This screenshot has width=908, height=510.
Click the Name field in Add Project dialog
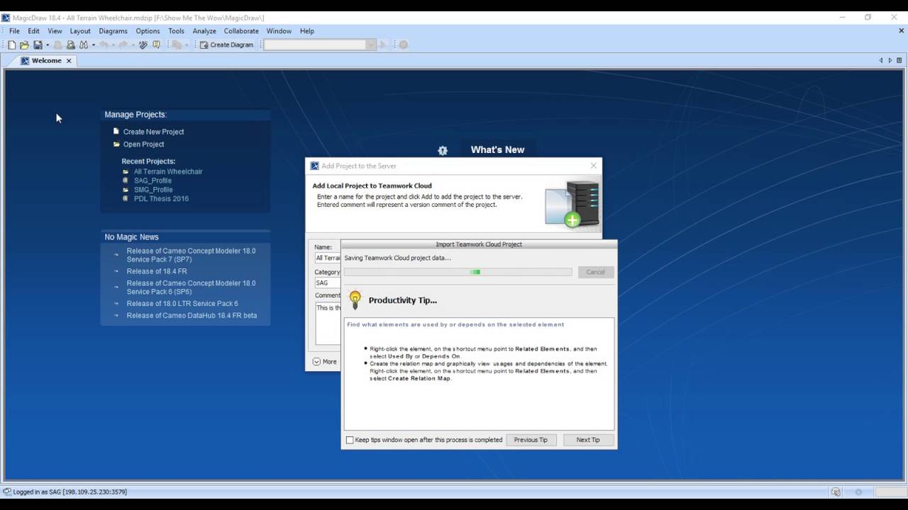(328, 258)
